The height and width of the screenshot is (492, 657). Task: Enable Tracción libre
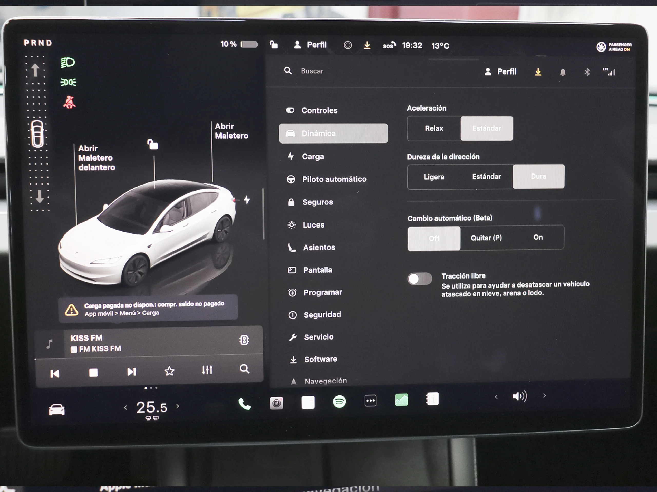[x=420, y=278]
